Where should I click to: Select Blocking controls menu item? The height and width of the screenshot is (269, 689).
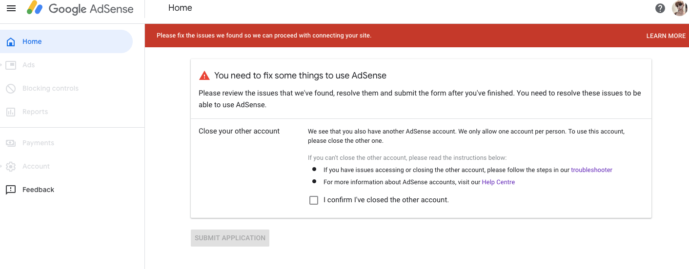(x=50, y=89)
